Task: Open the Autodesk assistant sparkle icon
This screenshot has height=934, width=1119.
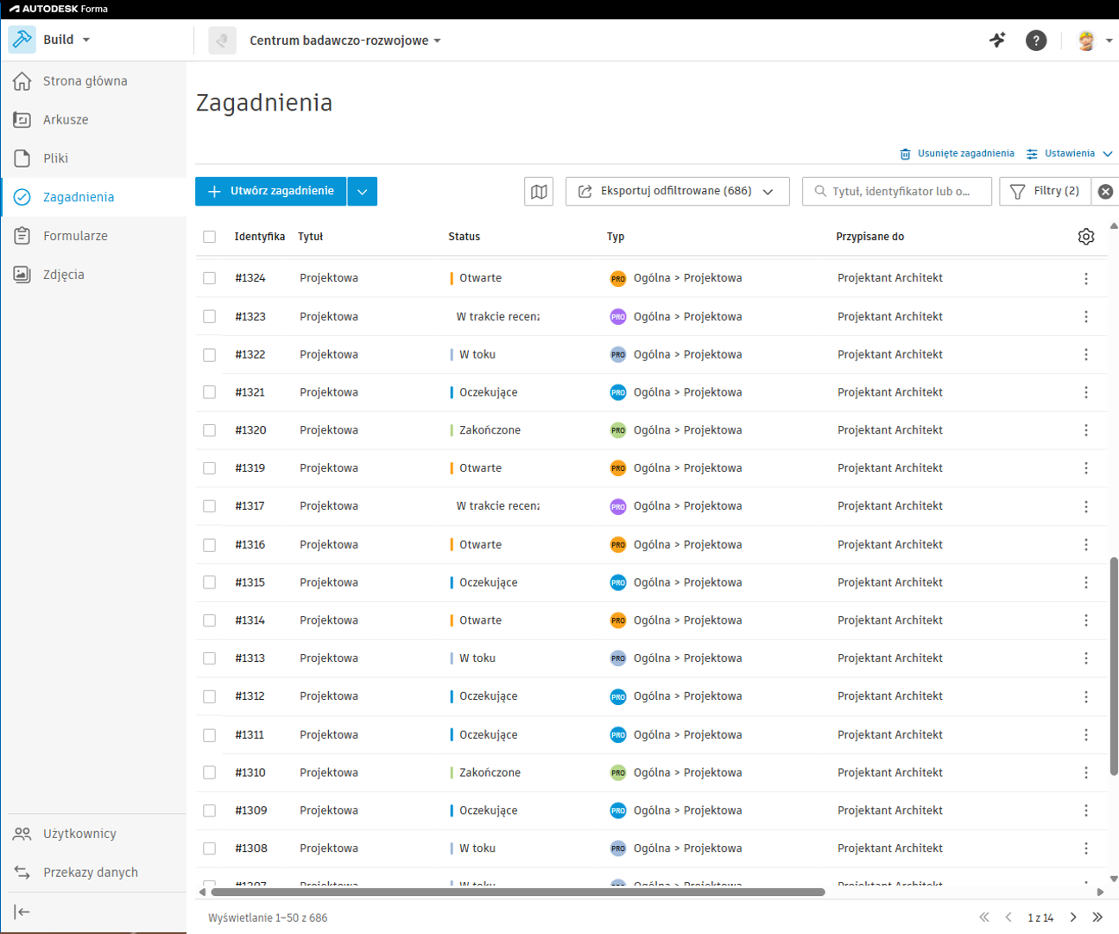Action: (997, 40)
